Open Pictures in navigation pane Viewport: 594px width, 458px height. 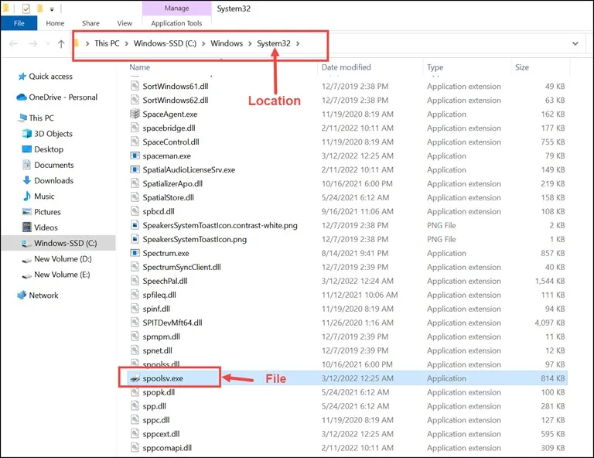pyautogui.click(x=47, y=212)
